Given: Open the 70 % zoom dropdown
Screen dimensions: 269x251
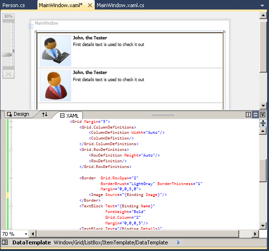Looking at the screenshot, I should coord(26,234).
